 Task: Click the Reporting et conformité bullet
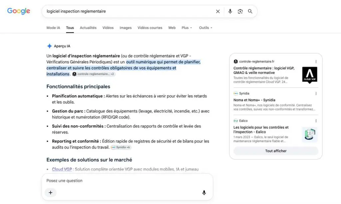coord(131,144)
